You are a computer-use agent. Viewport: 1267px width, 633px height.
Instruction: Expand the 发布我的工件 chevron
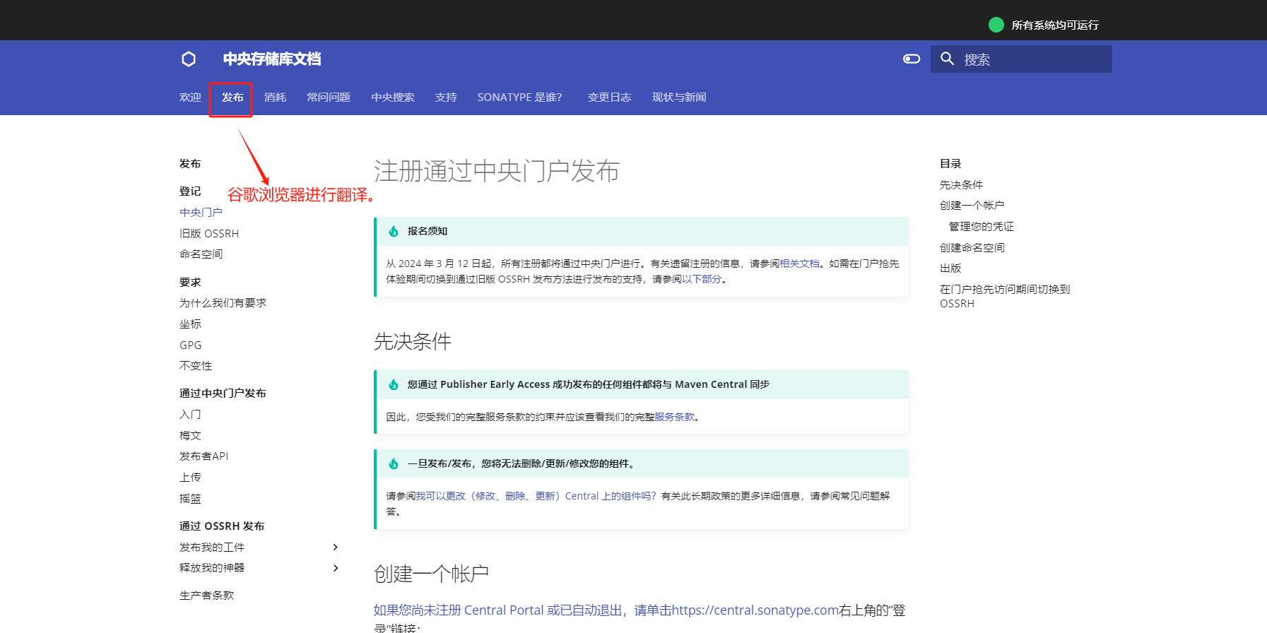(336, 548)
